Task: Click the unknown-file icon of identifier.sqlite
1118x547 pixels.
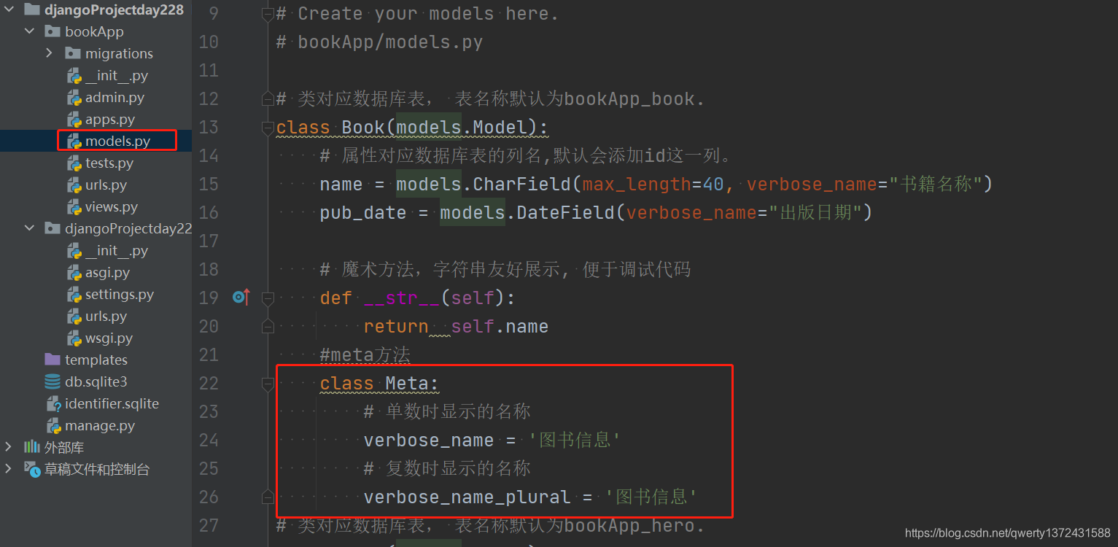Action: tap(54, 403)
